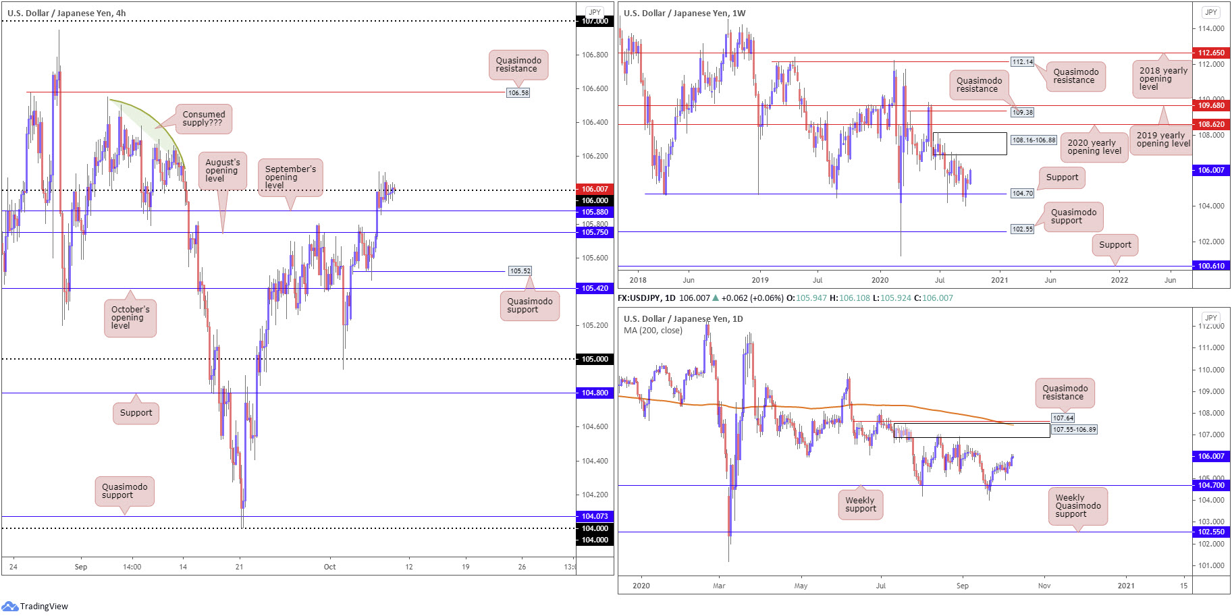
Task: Click the 106.58 price tag on 4h chart
Action: 518,92
